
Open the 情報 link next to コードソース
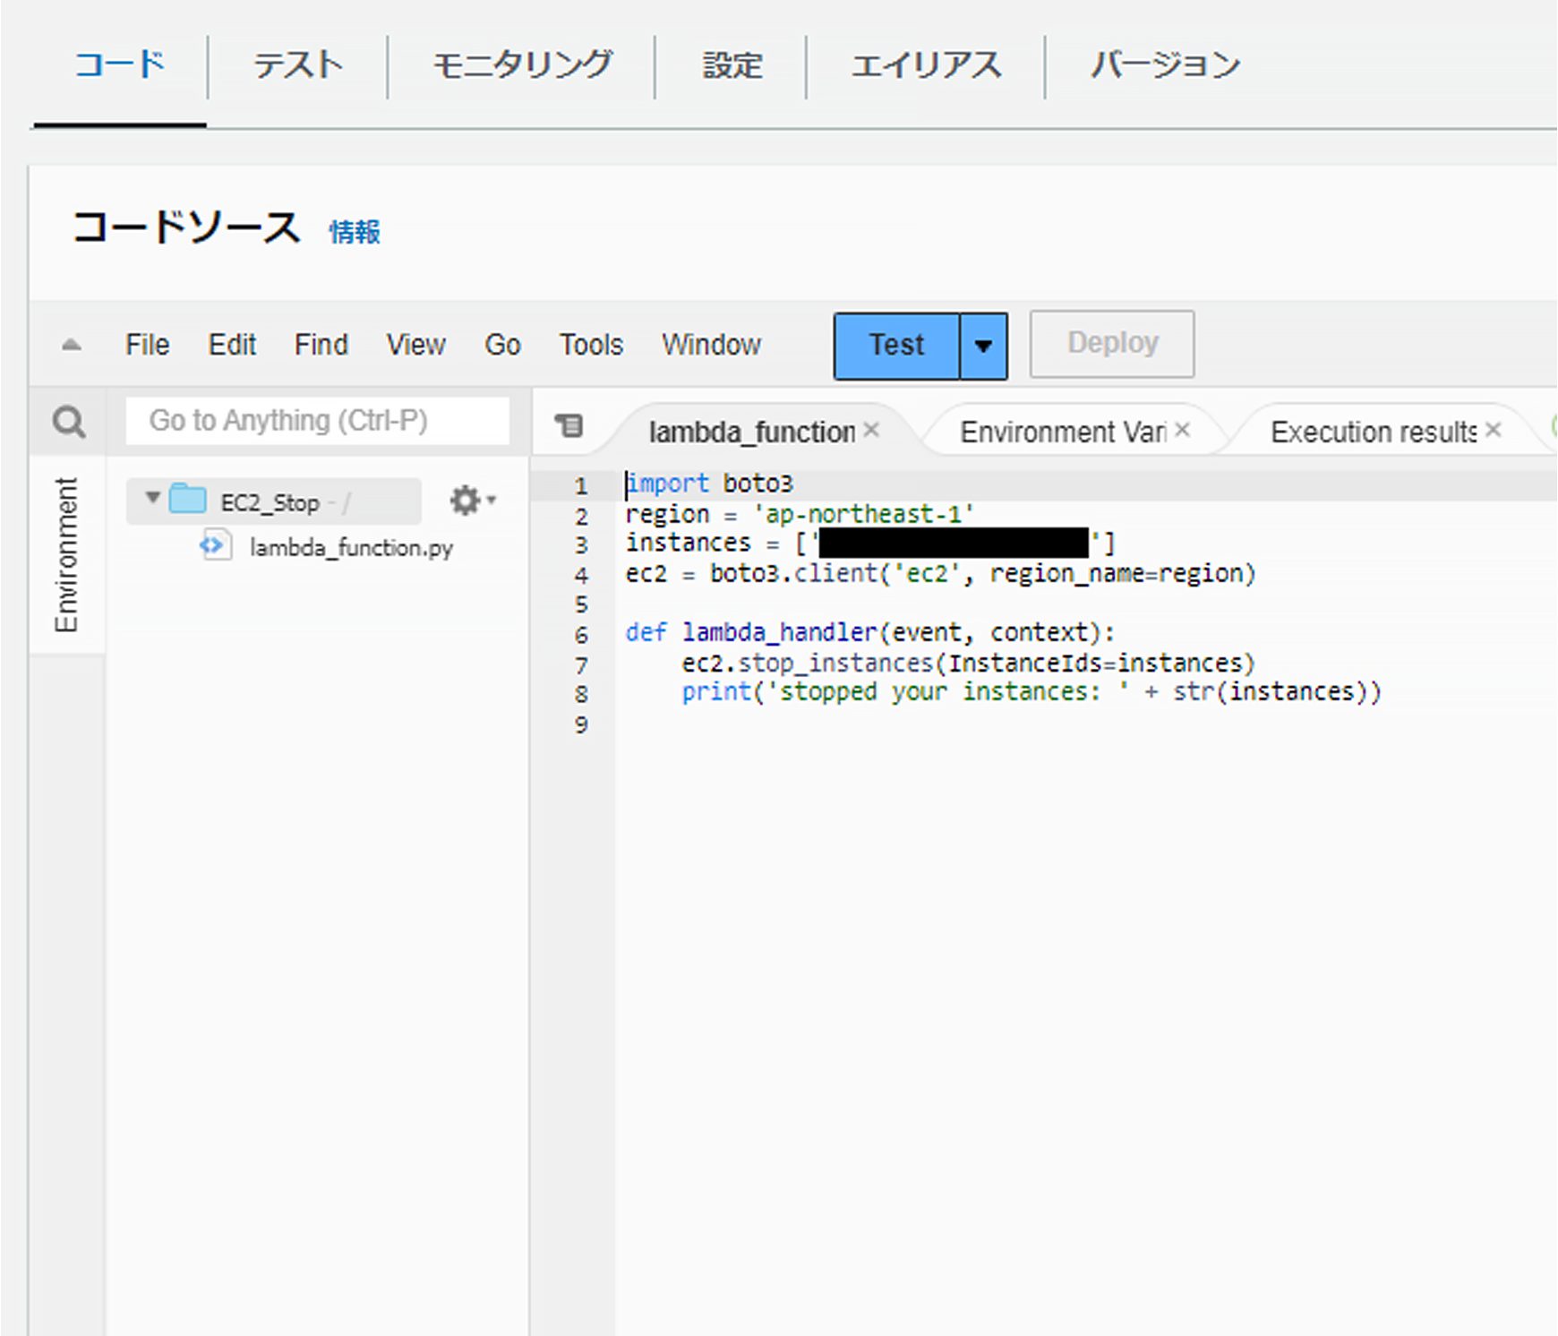tap(355, 232)
